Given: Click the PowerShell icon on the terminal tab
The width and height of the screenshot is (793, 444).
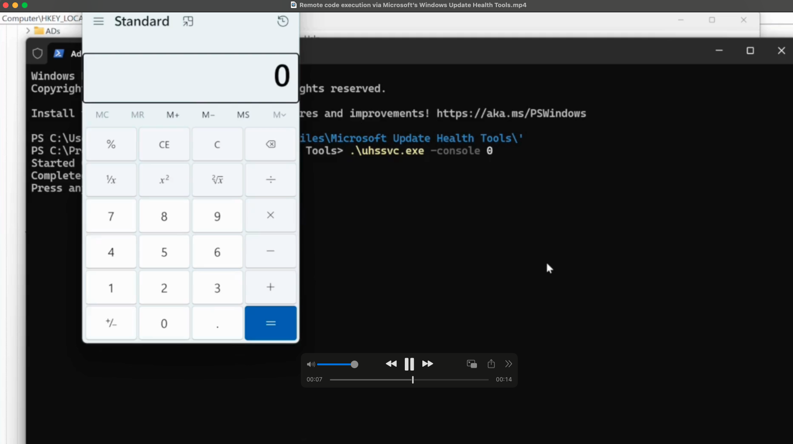Looking at the screenshot, I should [x=59, y=53].
